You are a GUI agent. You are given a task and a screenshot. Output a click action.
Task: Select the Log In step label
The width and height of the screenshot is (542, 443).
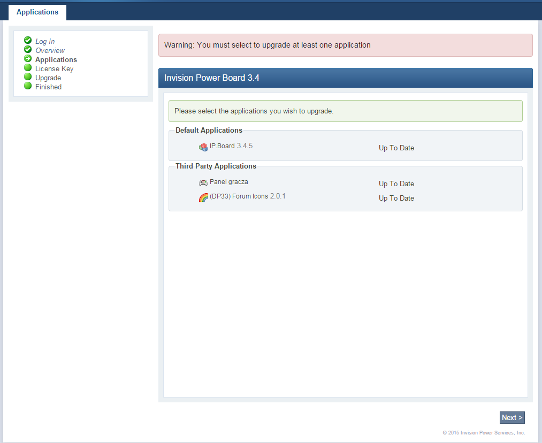click(x=45, y=41)
